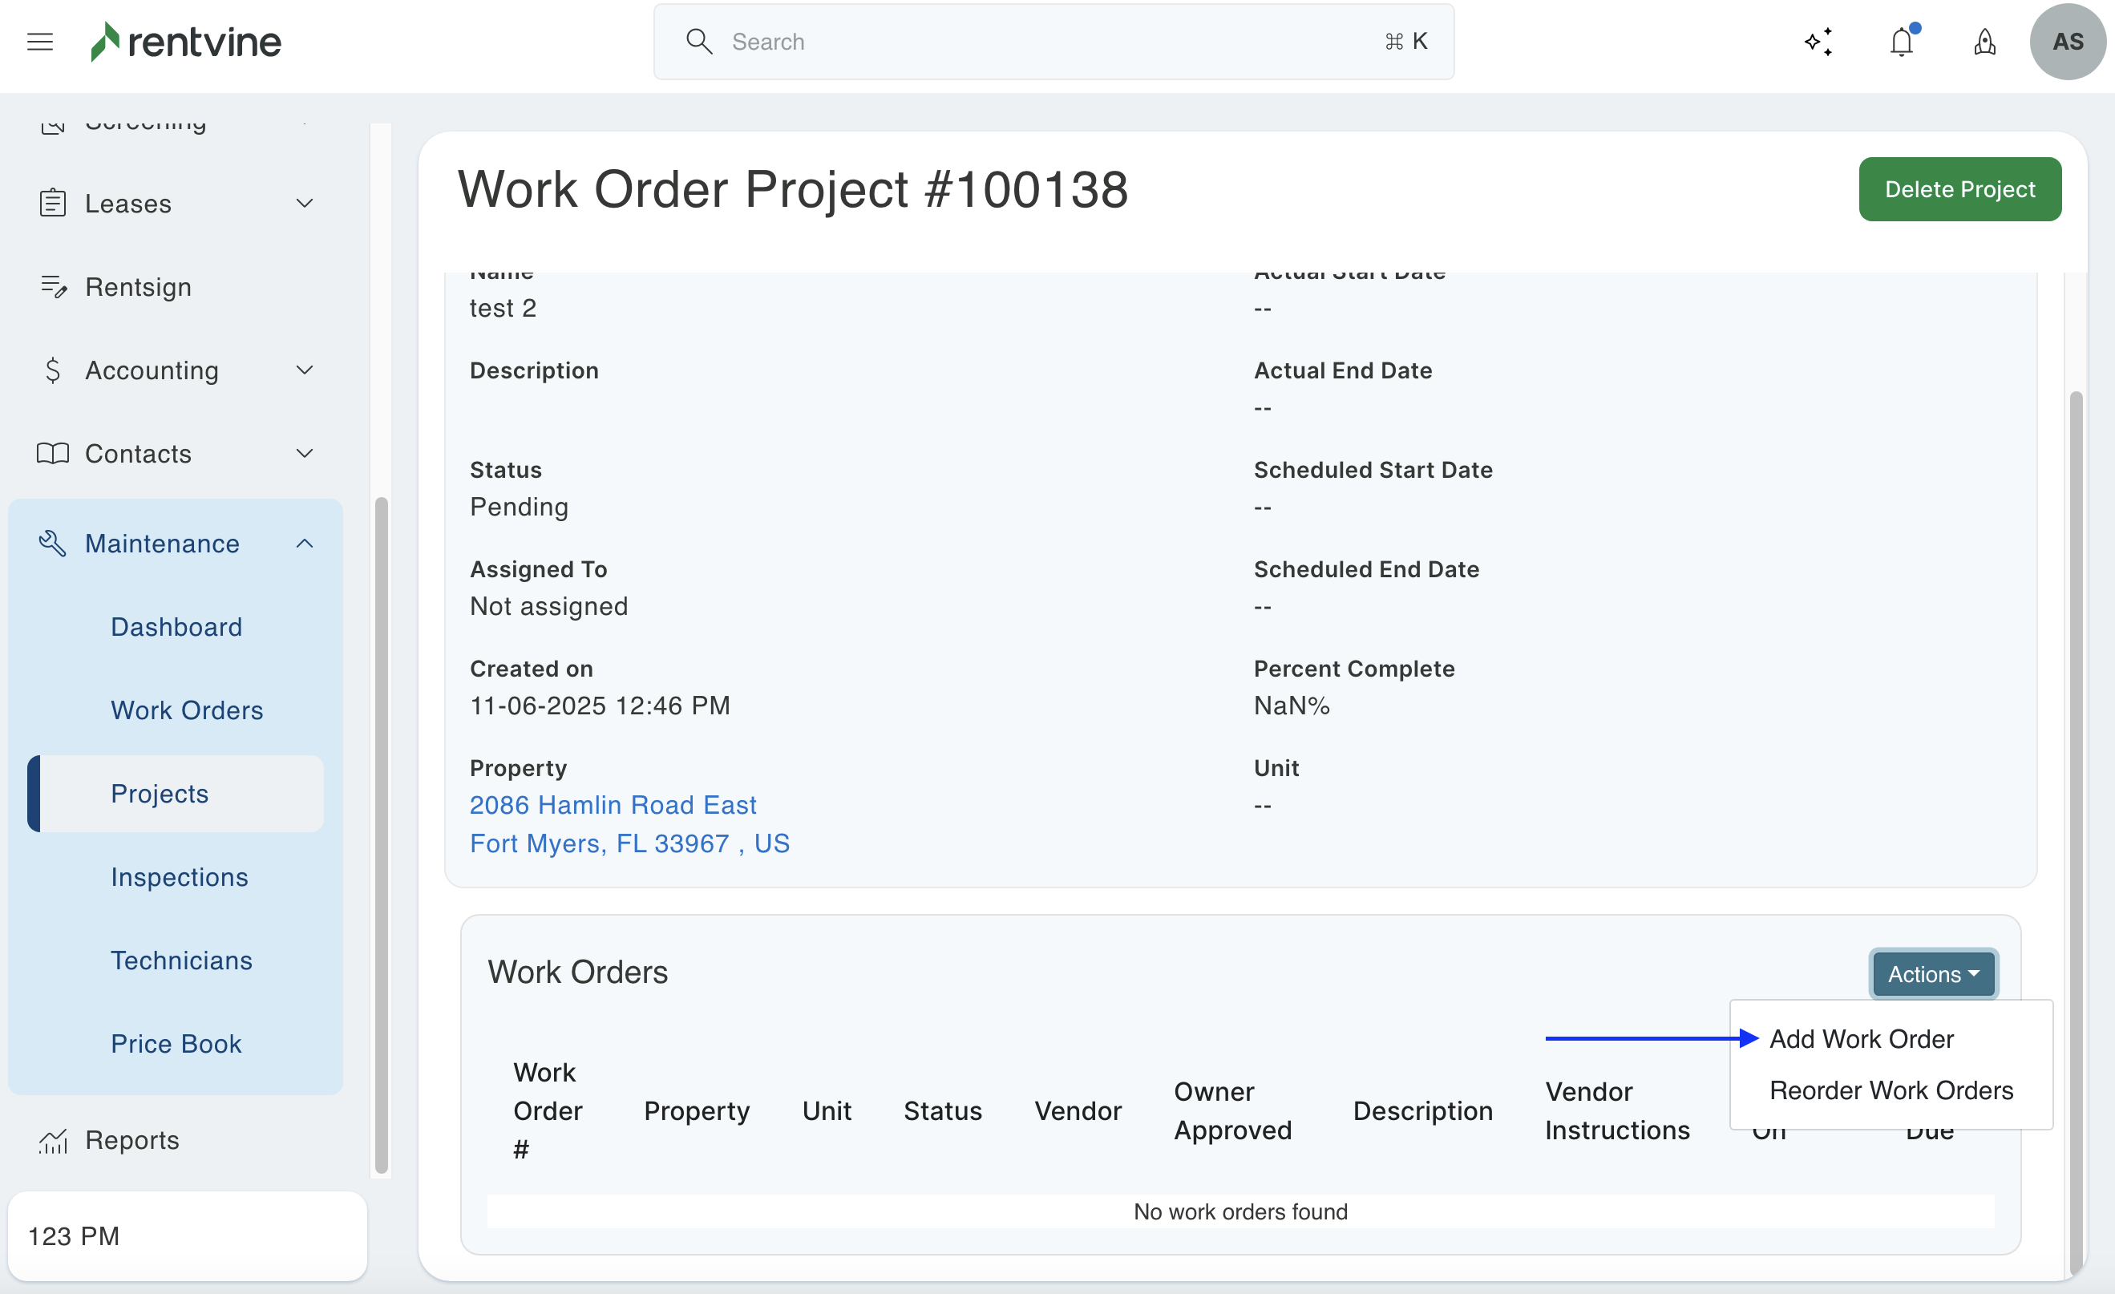The height and width of the screenshot is (1294, 2115).
Task: Open the notifications bell
Action: 1901,41
